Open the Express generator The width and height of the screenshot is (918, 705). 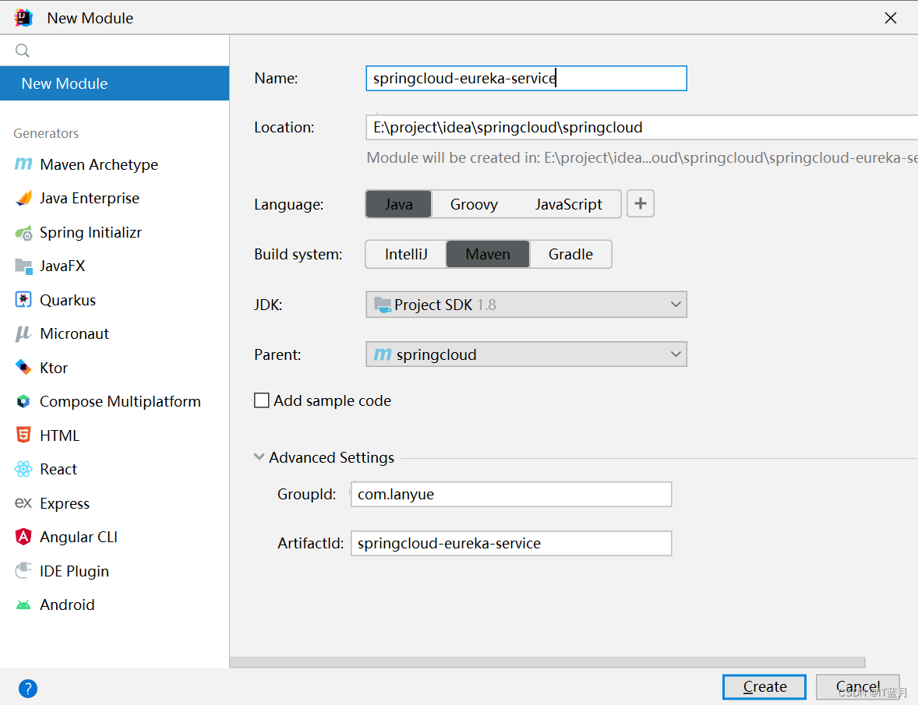pos(63,503)
